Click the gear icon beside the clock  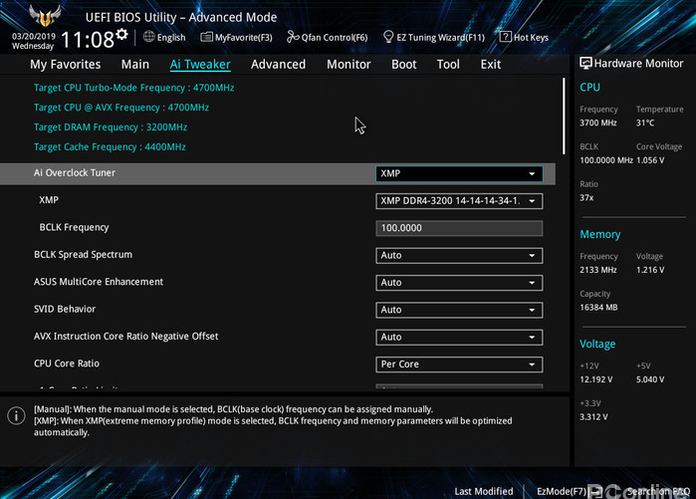(x=121, y=35)
